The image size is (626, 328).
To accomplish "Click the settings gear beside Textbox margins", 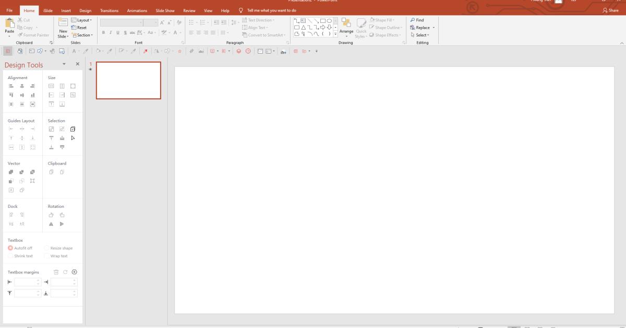I will (74, 272).
